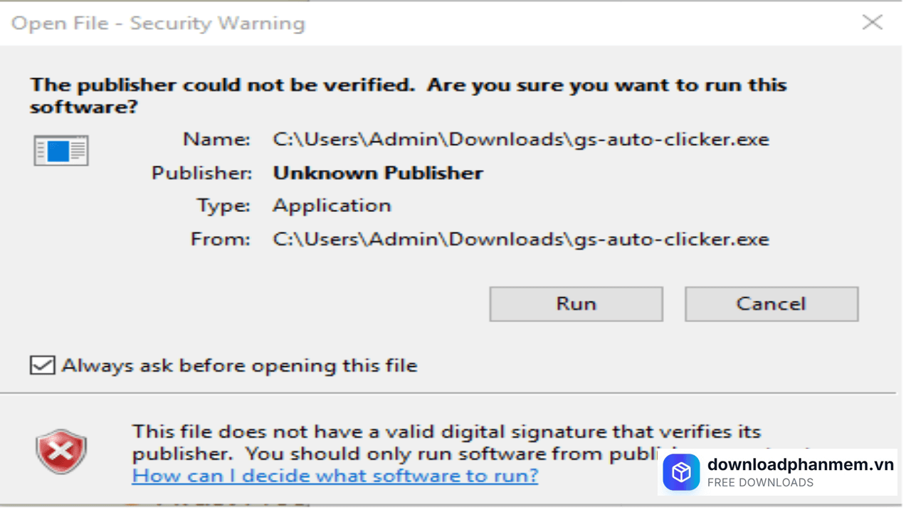Click the downloadphanmem.vn watermark text
911x512 pixels.
[800, 464]
